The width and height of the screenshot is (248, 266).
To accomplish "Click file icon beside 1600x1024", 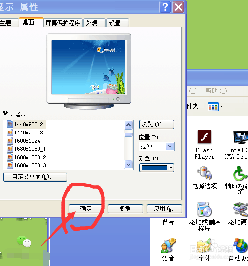I will coord(10,141).
